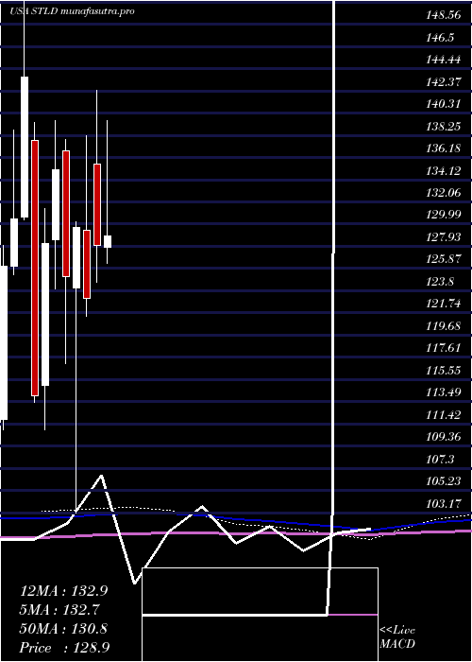The width and height of the screenshot is (472, 662).
Task: Click the 5MA : 132.7 readout
Action: pyautogui.click(x=59, y=610)
